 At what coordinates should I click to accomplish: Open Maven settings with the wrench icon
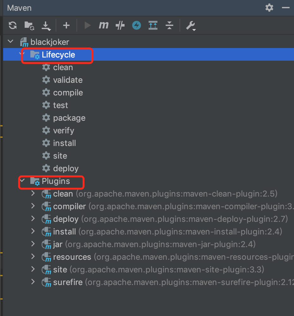(191, 25)
